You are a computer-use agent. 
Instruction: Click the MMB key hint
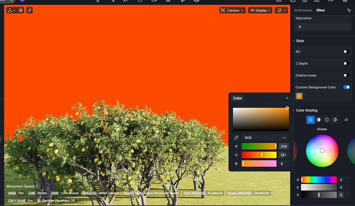tap(12, 193)
